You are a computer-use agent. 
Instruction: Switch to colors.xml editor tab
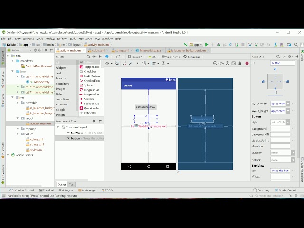pyautogui.click(x=98, y=51)
